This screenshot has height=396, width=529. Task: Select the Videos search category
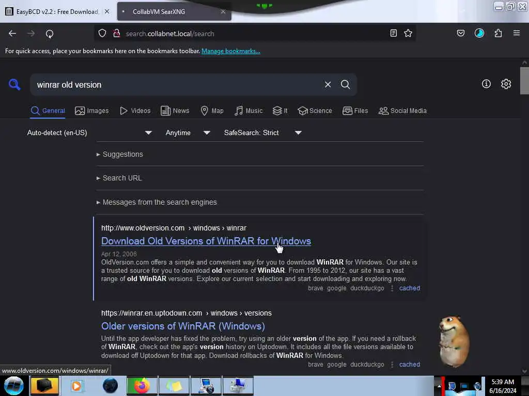click(136, 111)
